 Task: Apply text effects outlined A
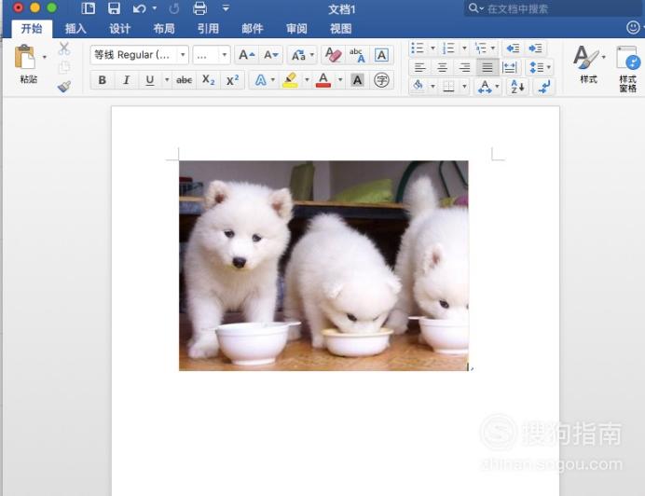point(260,80)
